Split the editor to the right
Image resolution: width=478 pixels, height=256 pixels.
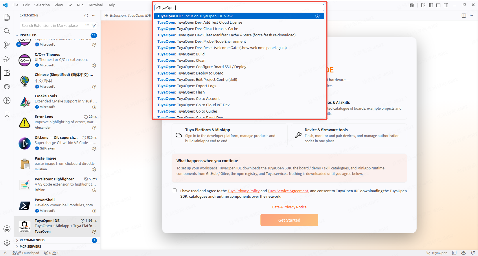(464, 16)
